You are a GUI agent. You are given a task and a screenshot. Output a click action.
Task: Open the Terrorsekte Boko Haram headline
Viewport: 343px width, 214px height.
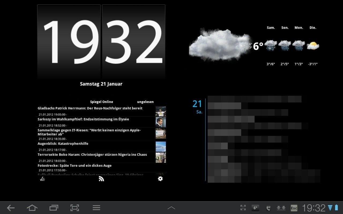click(92, 155)
